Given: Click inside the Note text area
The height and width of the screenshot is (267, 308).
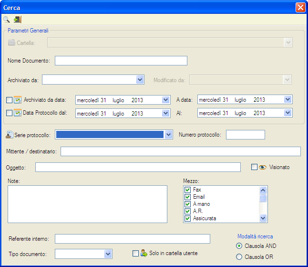Looking at the screenshot, I should click(x=87, y=204).
